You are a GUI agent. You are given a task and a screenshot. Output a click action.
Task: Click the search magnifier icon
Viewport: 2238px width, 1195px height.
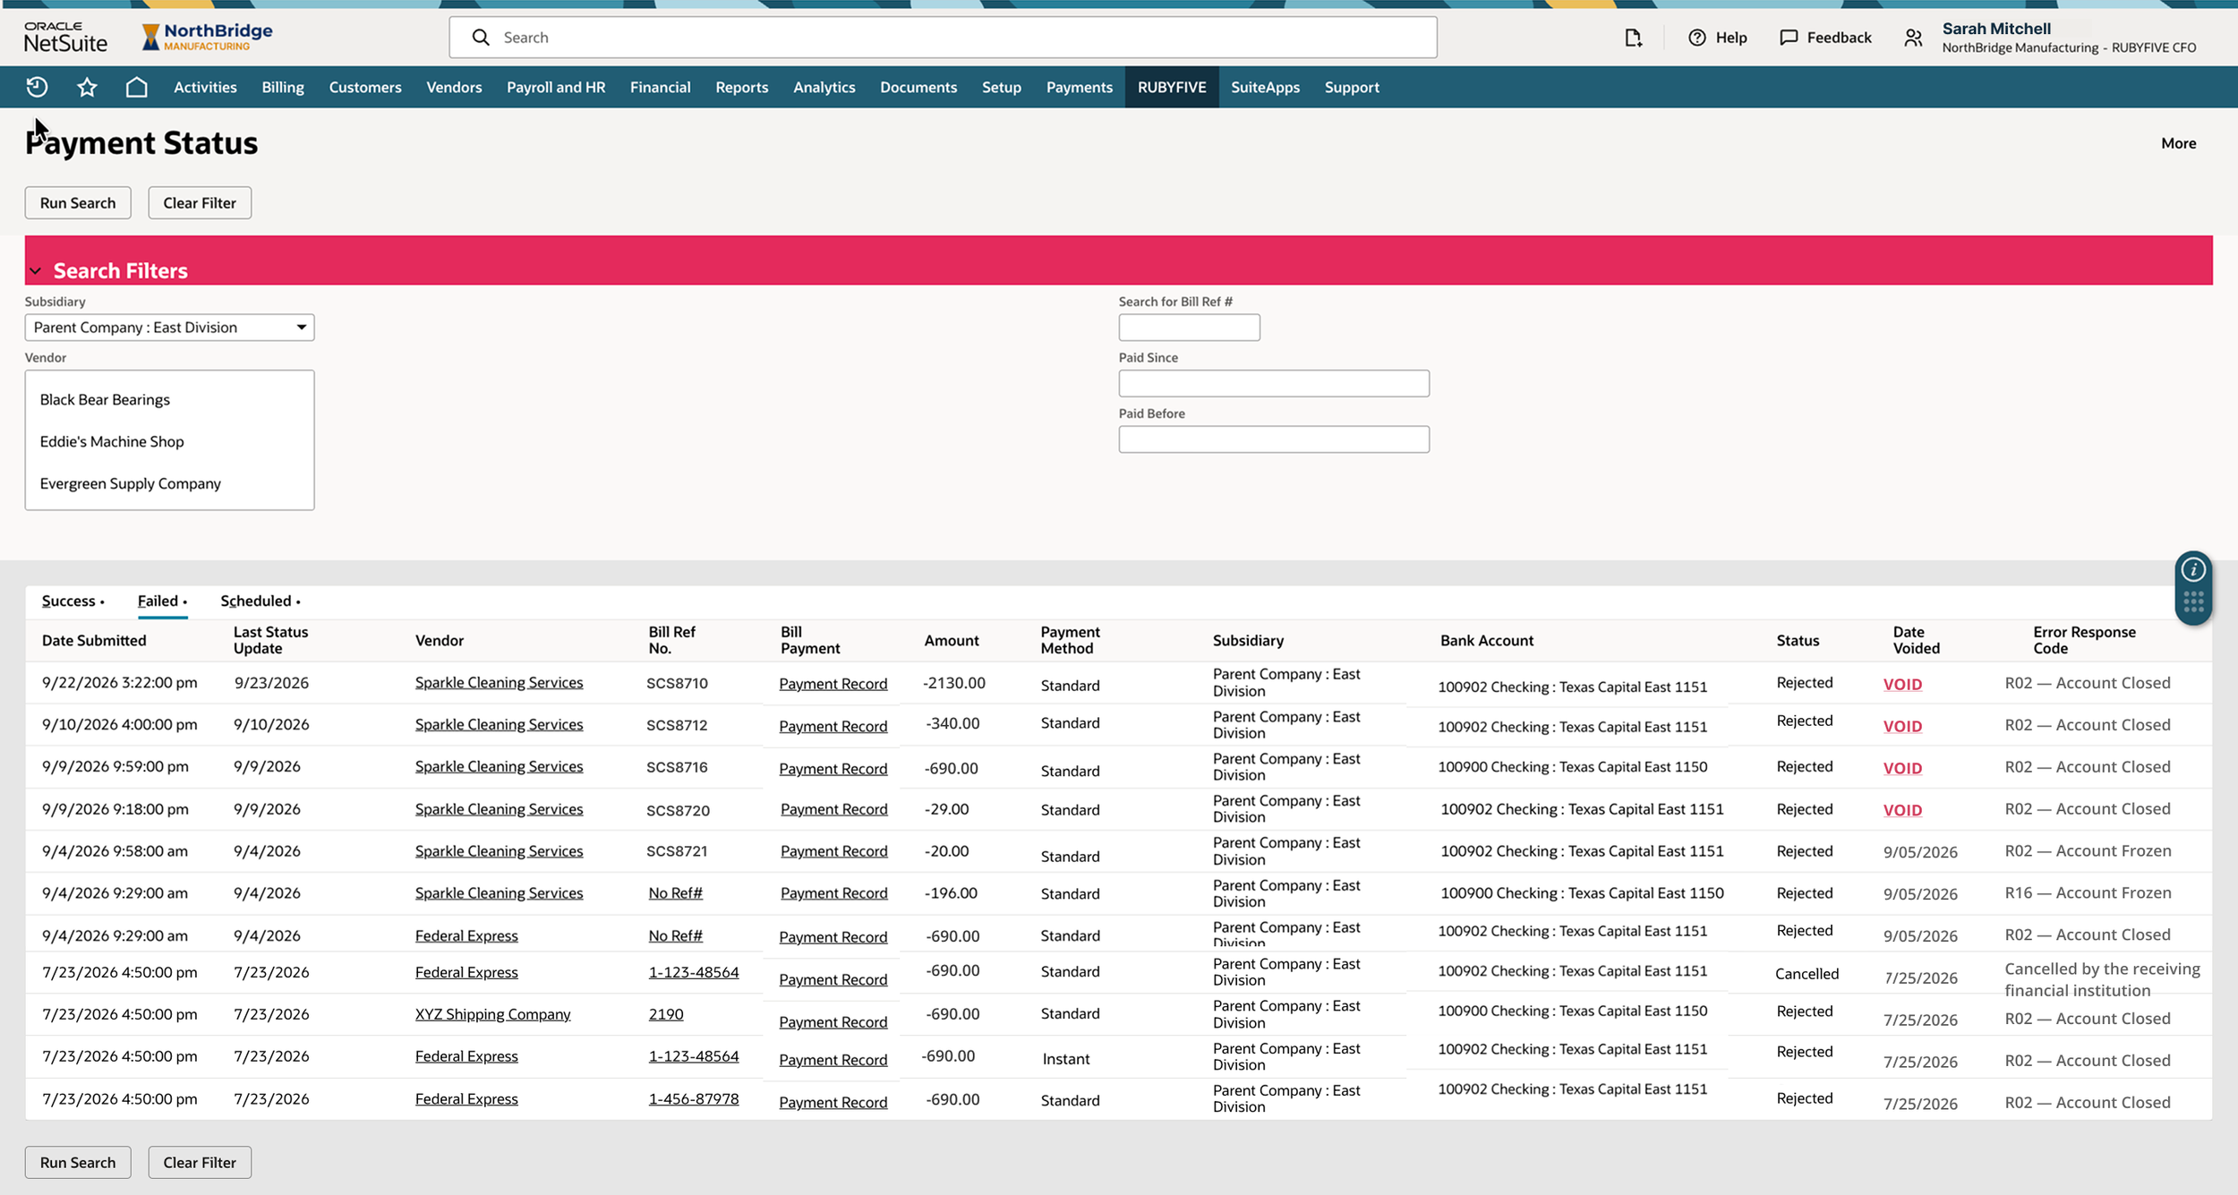[481, 38]
